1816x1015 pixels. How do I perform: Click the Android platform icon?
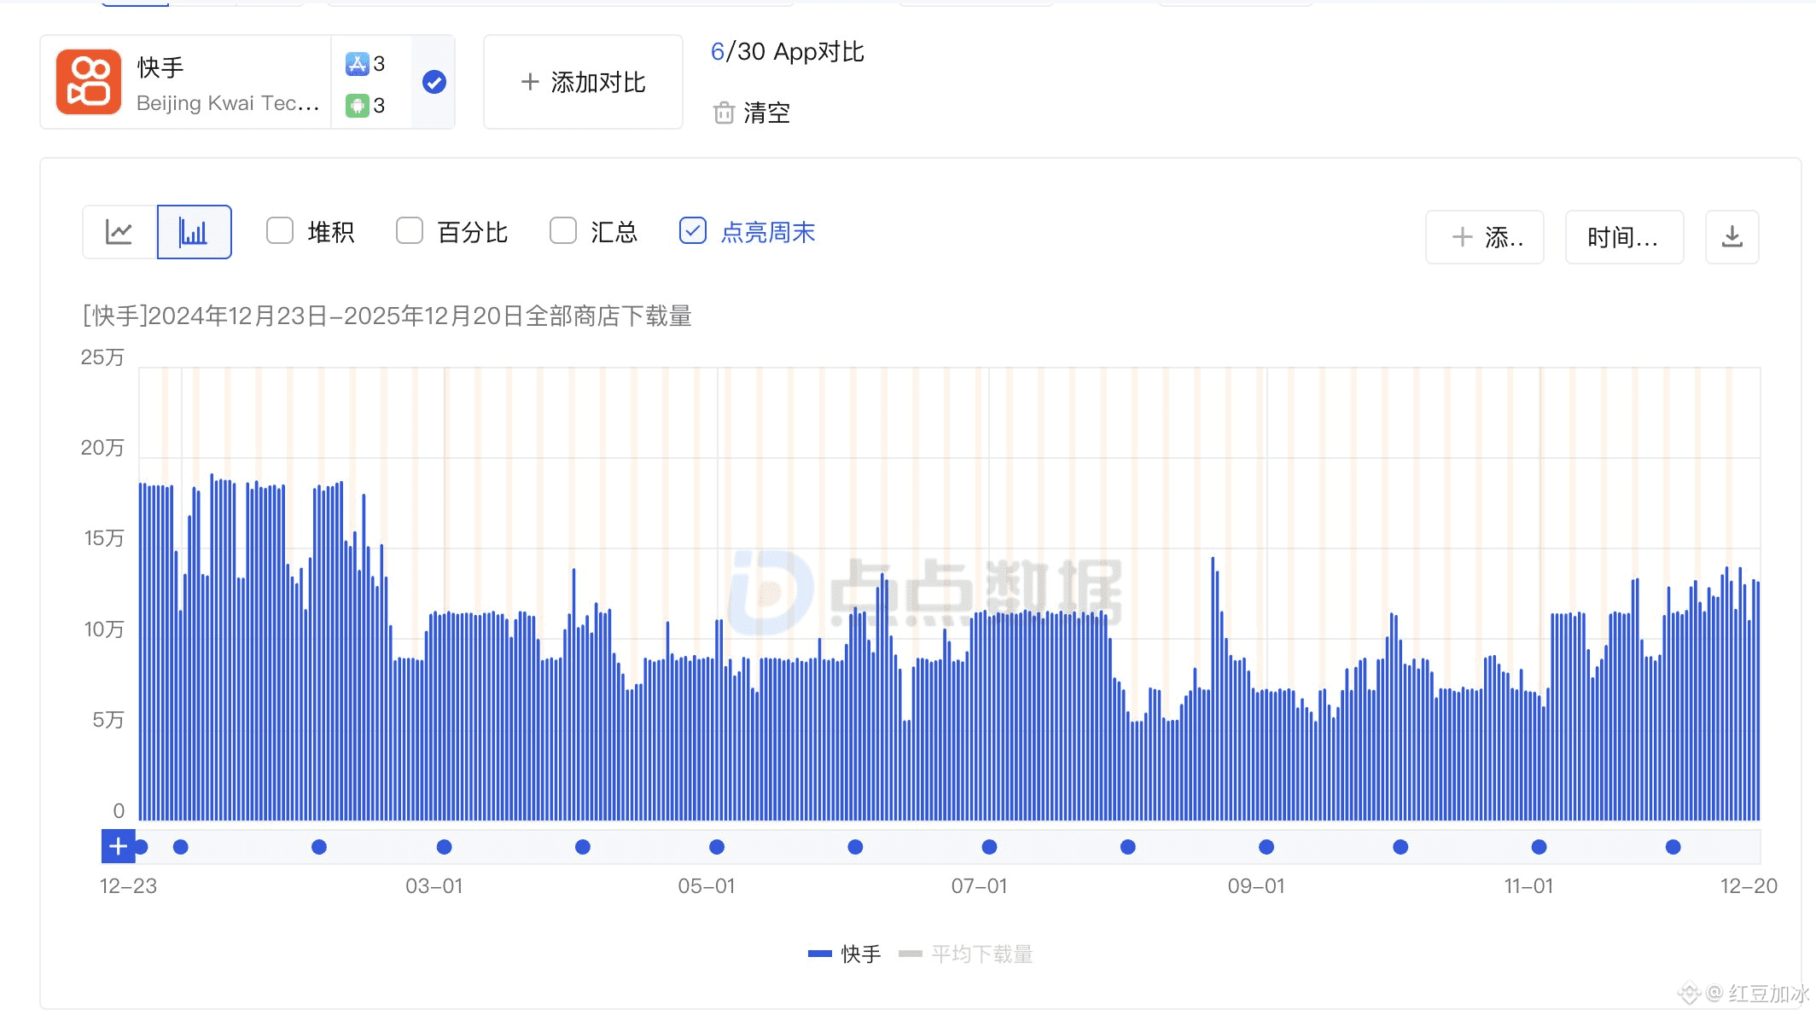point(357,105)
